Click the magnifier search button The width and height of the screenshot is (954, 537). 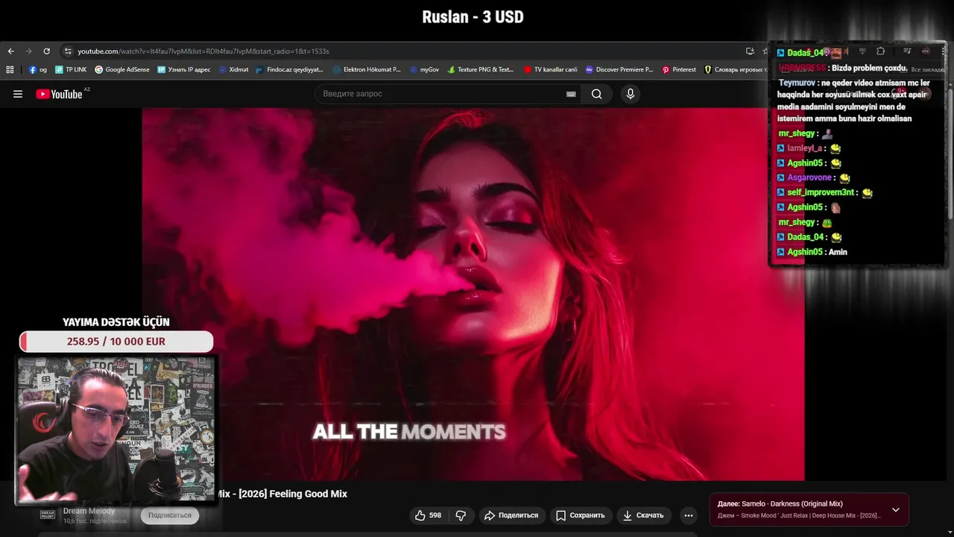point(596,94)
